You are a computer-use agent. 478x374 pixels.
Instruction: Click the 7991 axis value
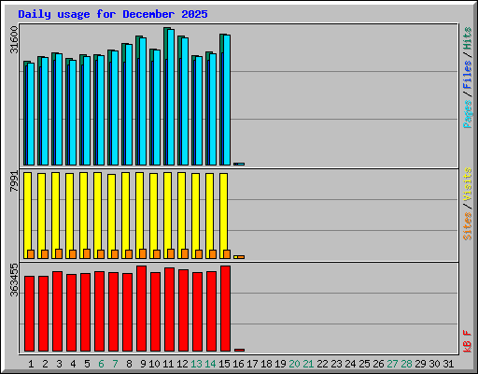pos(14,181)
